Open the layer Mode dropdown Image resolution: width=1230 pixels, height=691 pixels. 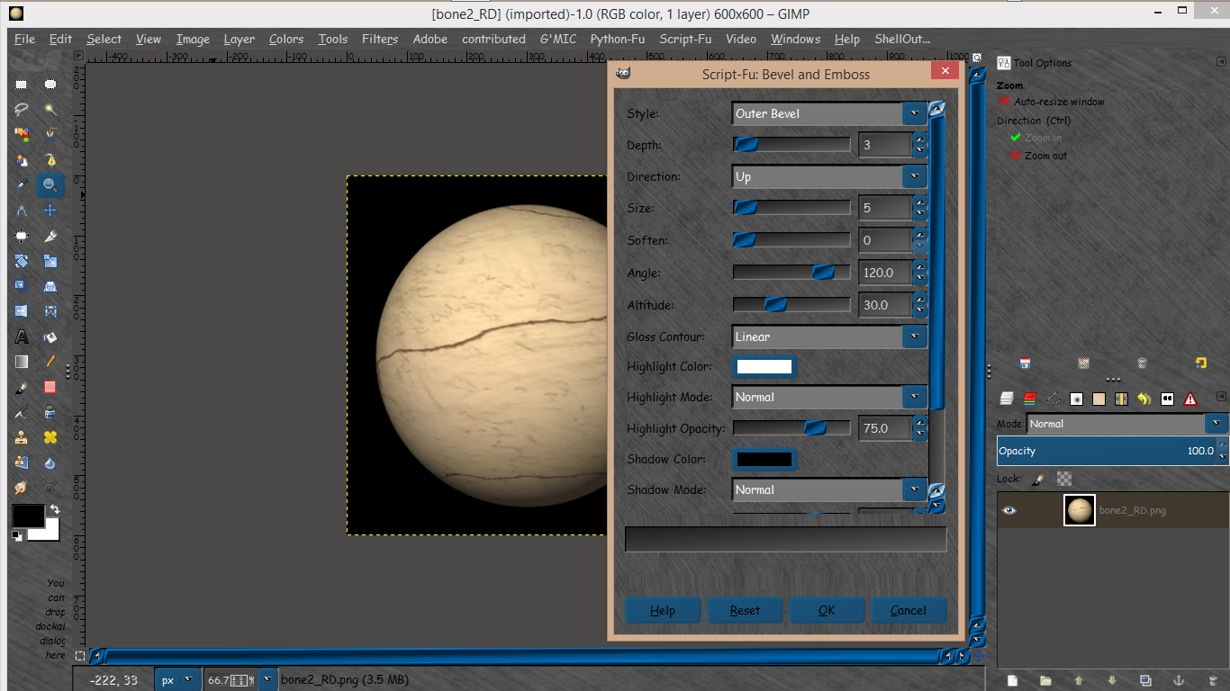click(x=1126, y=423)
